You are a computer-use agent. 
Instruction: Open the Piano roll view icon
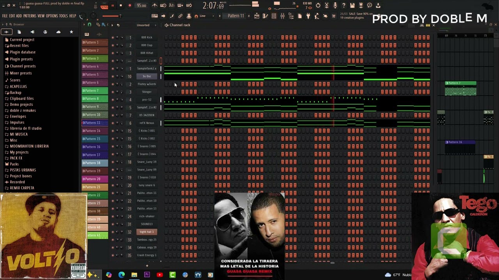(x=265, y=16)
